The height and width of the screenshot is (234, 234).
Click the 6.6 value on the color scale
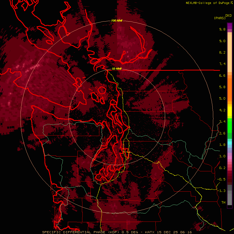click(222, 75)
